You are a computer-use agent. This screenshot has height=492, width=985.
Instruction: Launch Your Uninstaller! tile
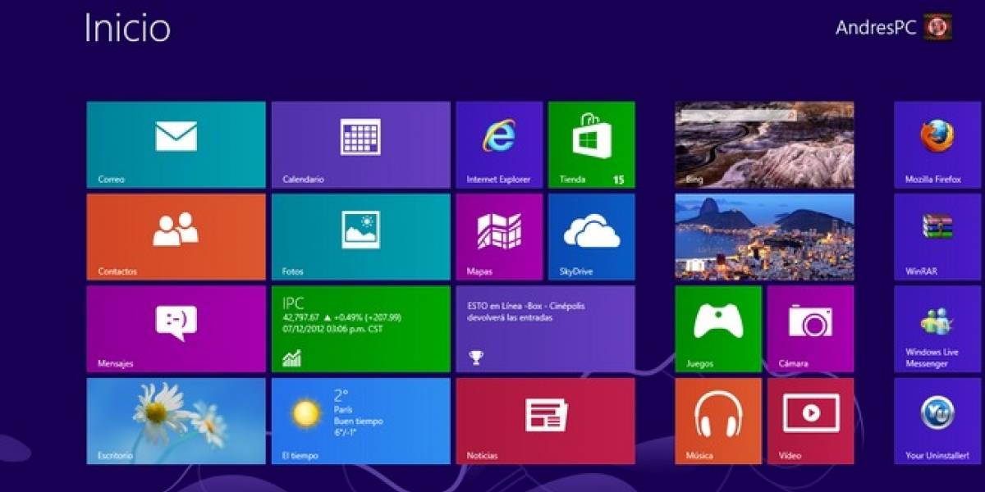pyautogui.click(x=937, y=421)
